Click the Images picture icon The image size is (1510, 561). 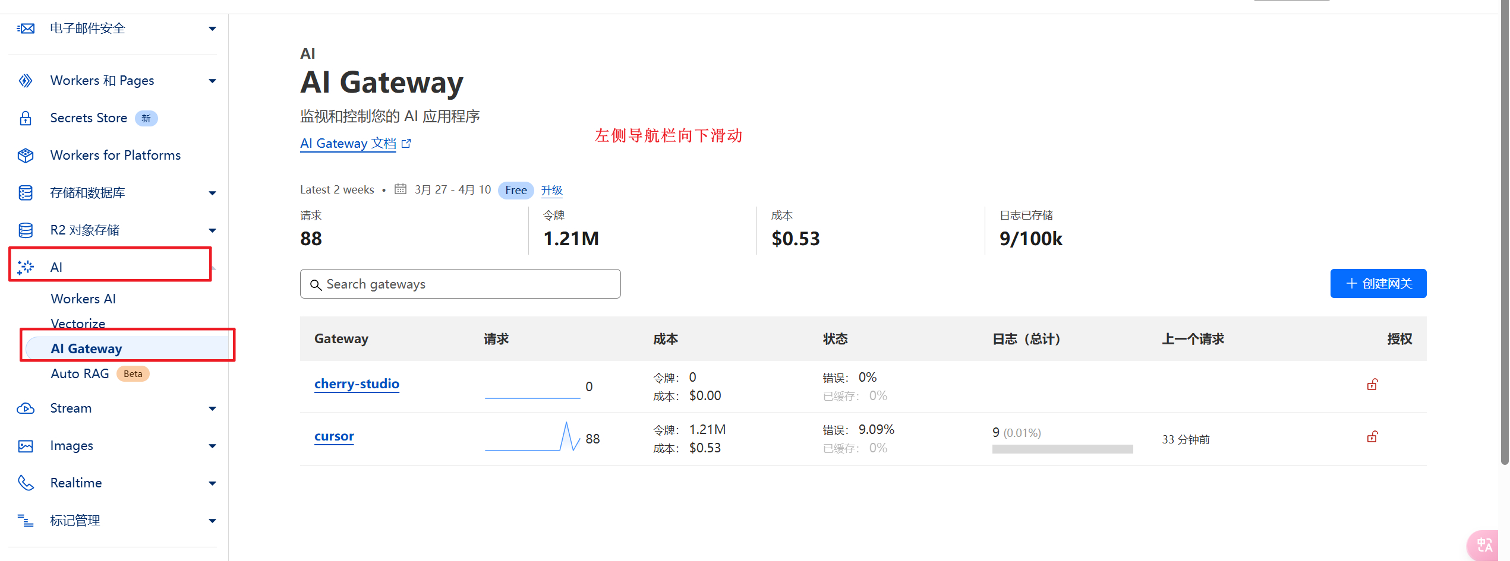pyautogui.click(x=26, y=446)
